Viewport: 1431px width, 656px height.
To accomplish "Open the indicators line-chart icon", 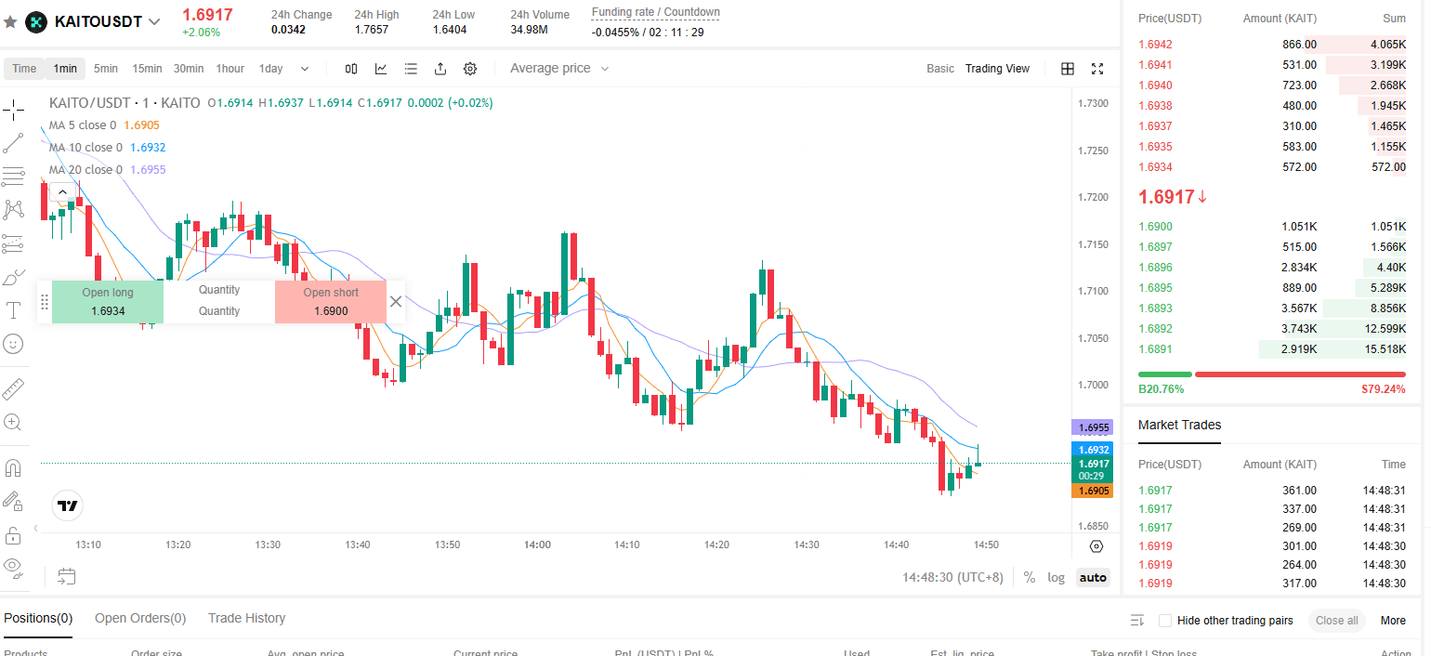I will (381, 69).
